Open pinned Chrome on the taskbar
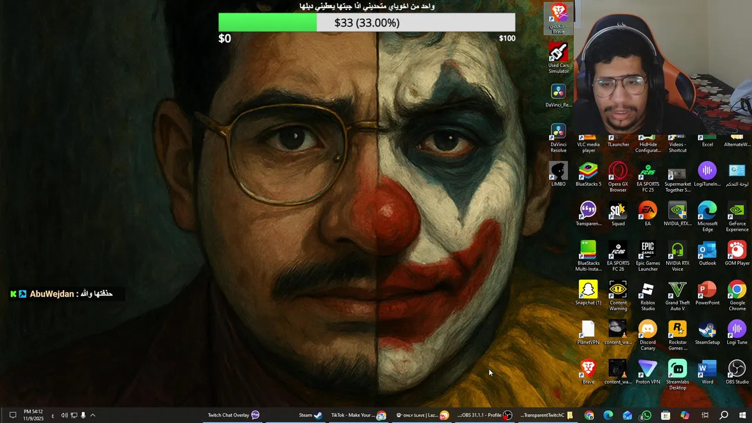 coord(589,415)
